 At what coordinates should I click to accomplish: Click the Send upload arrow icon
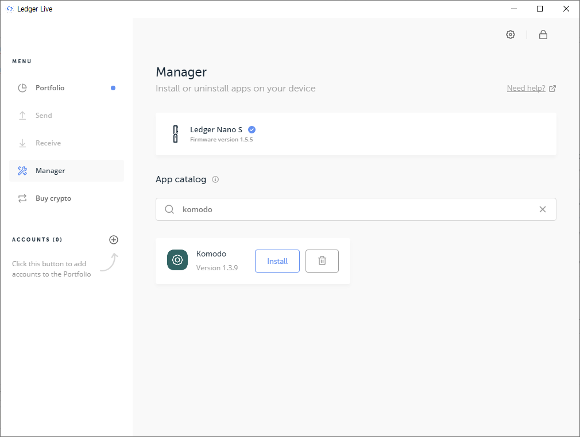coord(22,116)
